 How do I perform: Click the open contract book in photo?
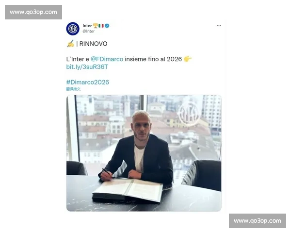pyautogui.click(x=128, y=191)
